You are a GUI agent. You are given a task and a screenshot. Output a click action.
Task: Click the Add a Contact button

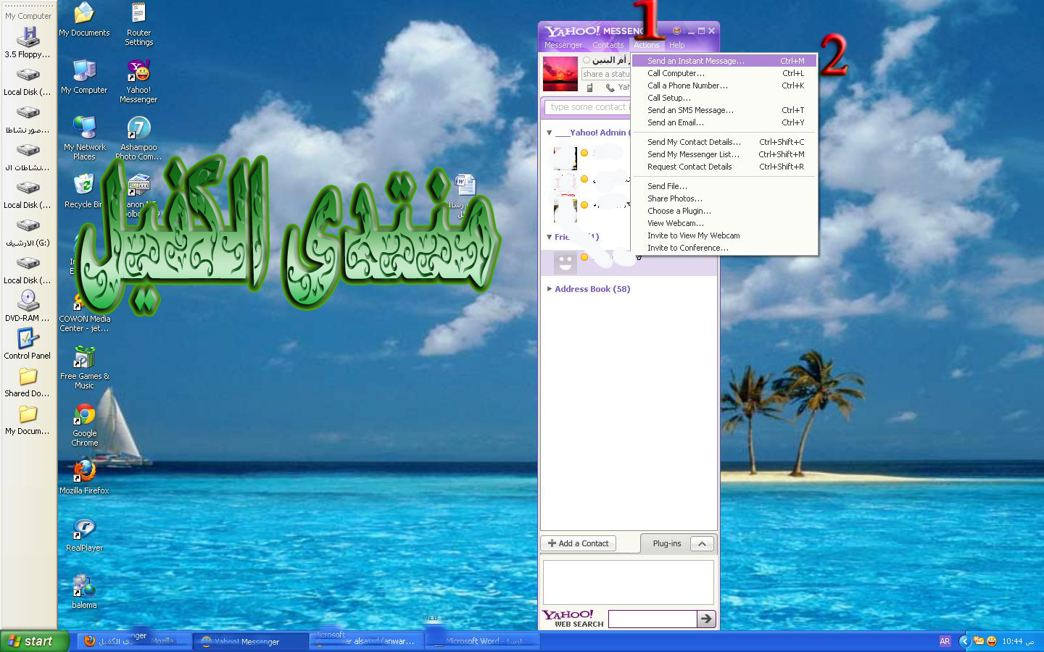(x=579, y=543)
